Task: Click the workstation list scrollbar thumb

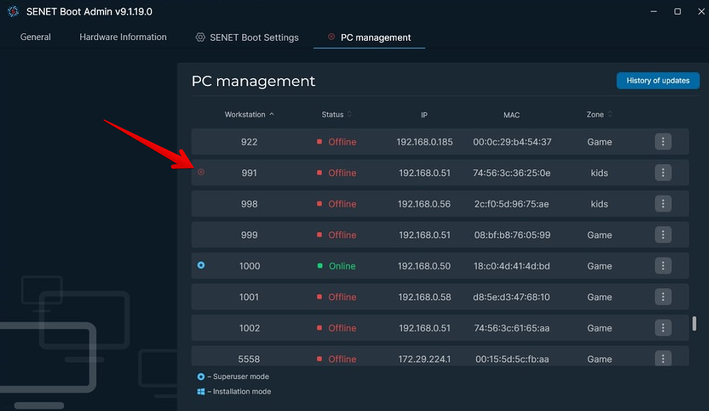Action: [694, 324]
